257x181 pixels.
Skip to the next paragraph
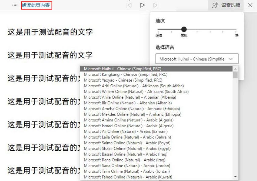156,5
